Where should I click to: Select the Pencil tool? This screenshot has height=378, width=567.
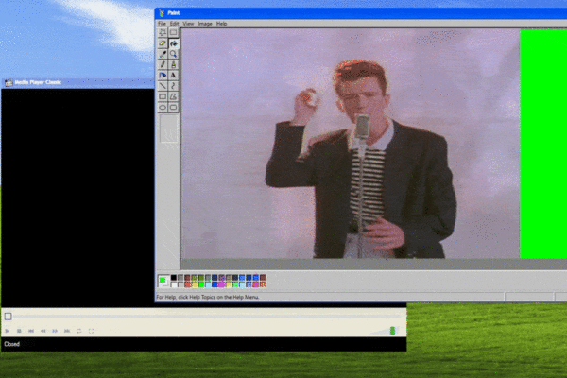163,64
